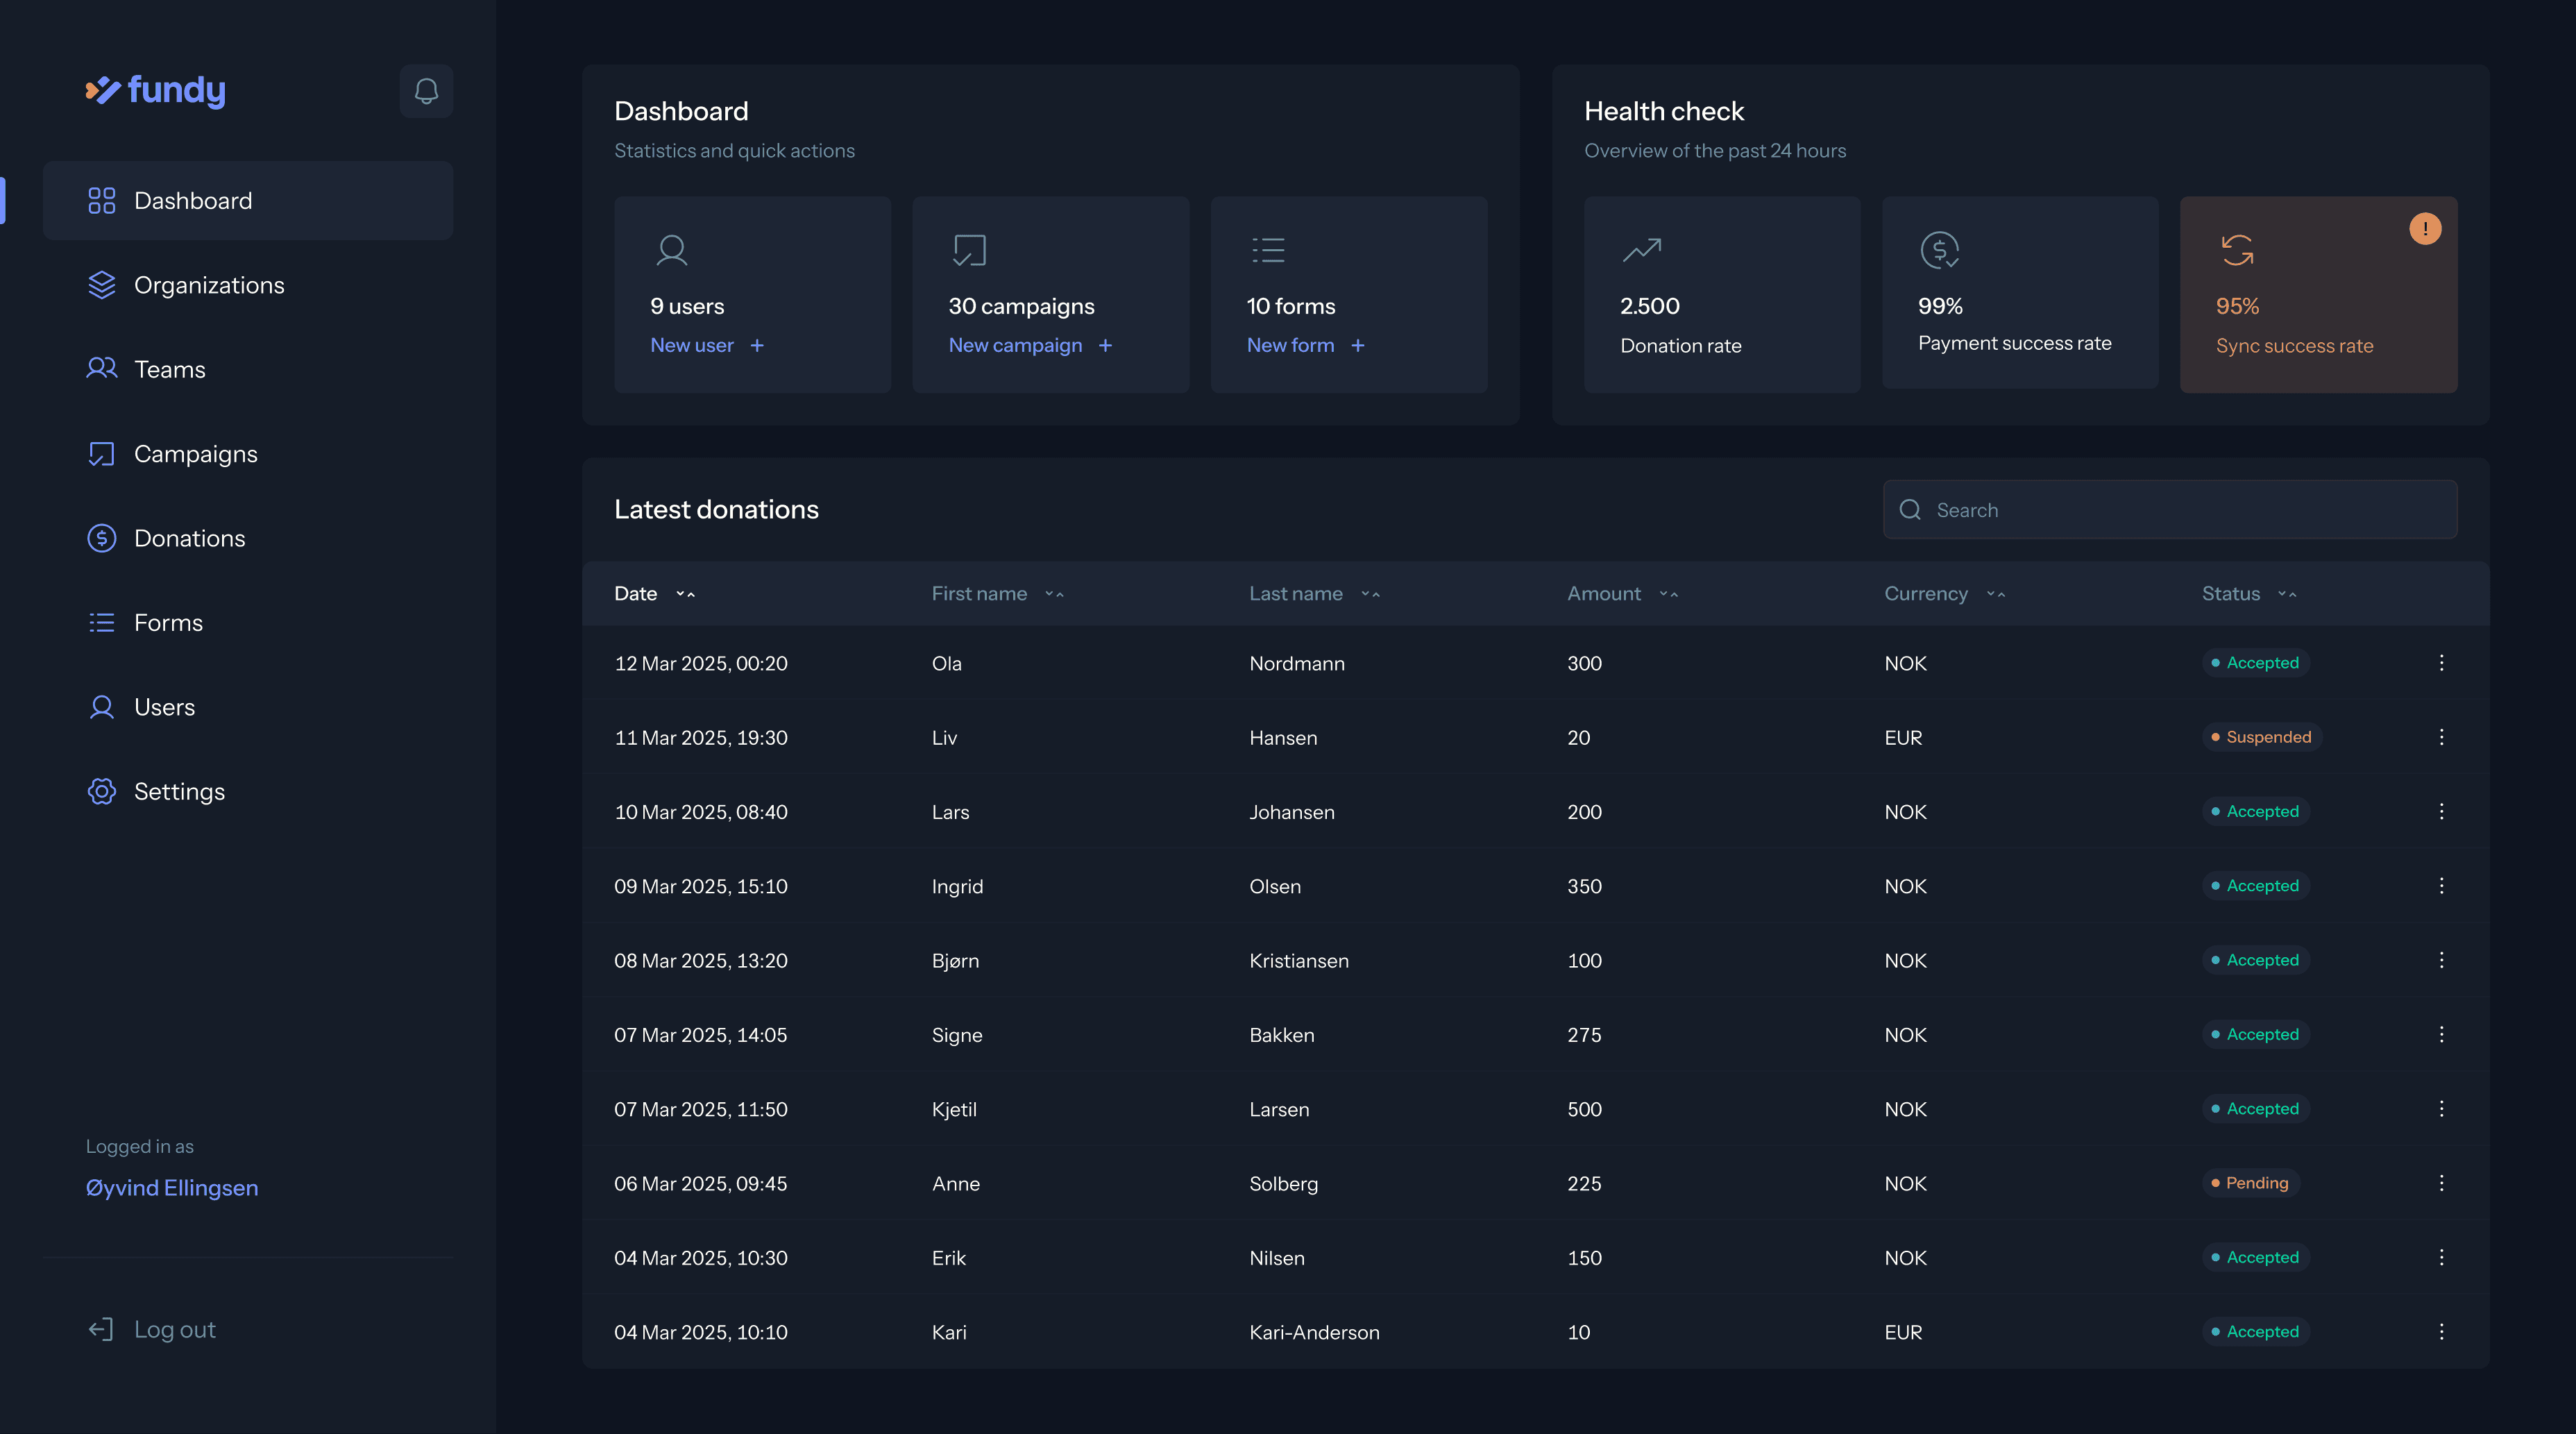Screen dimensions: 2576x1434
Task: Open row menu for Ola Nordmann donation
Action: (2441, 663)
